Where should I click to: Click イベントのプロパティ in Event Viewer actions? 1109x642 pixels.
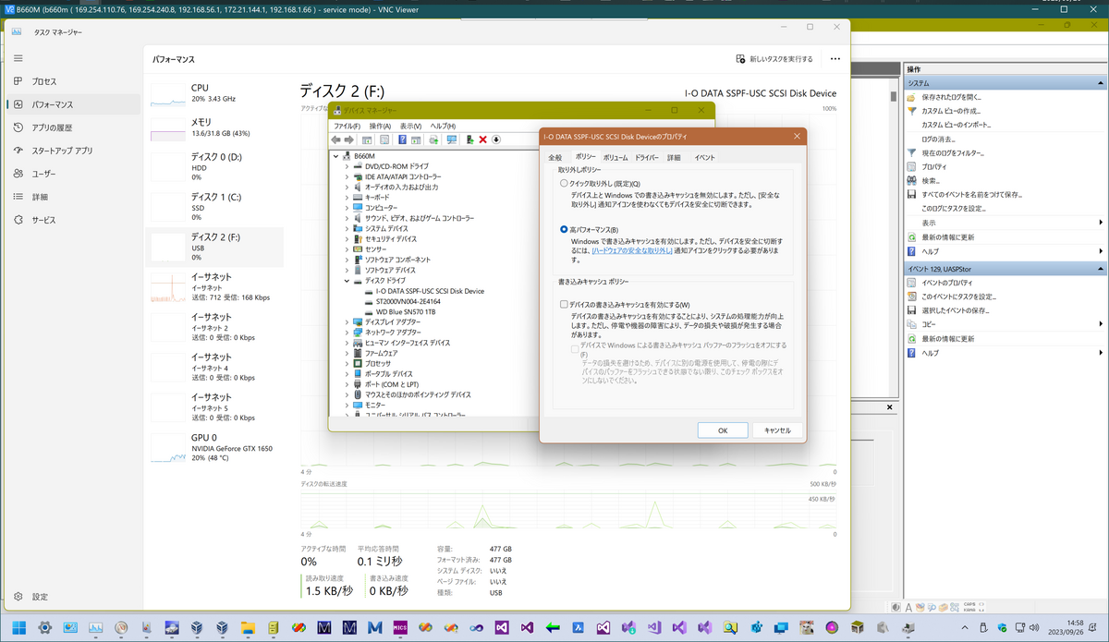(946, 283)
